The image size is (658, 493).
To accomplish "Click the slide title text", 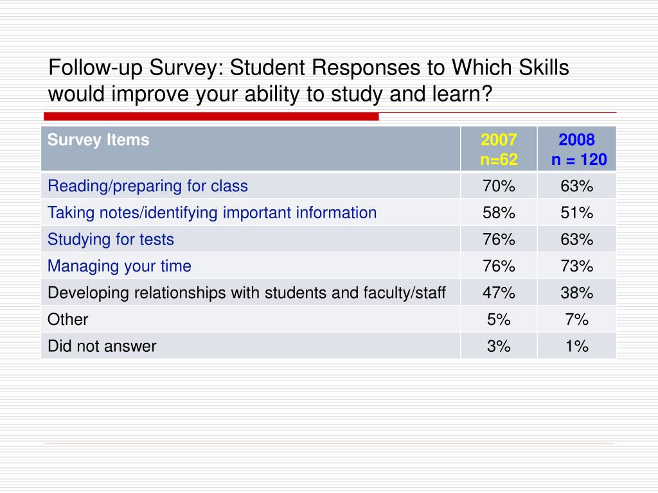I will 308,80.
